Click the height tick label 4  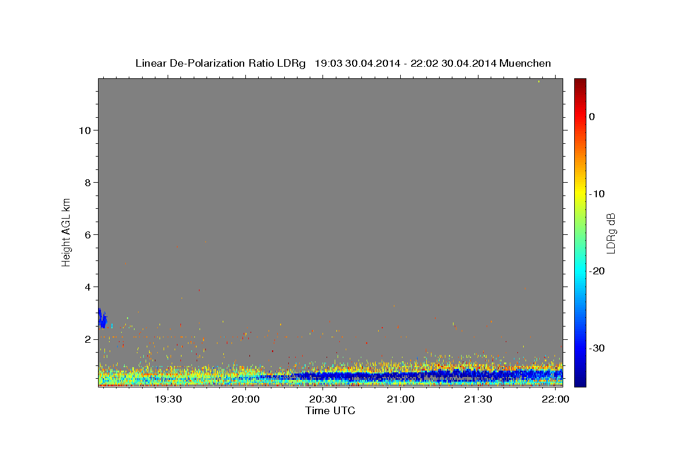(86, 287)
